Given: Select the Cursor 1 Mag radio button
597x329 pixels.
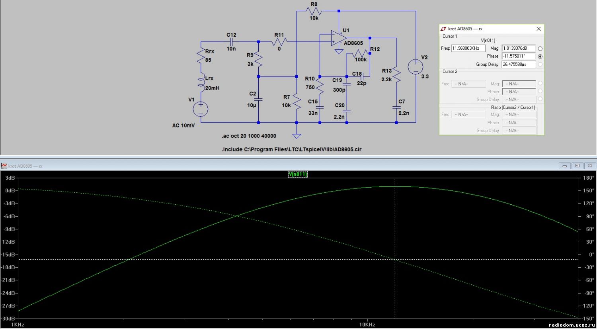Looking at the screenshot, I should click(x=540, y=49).
